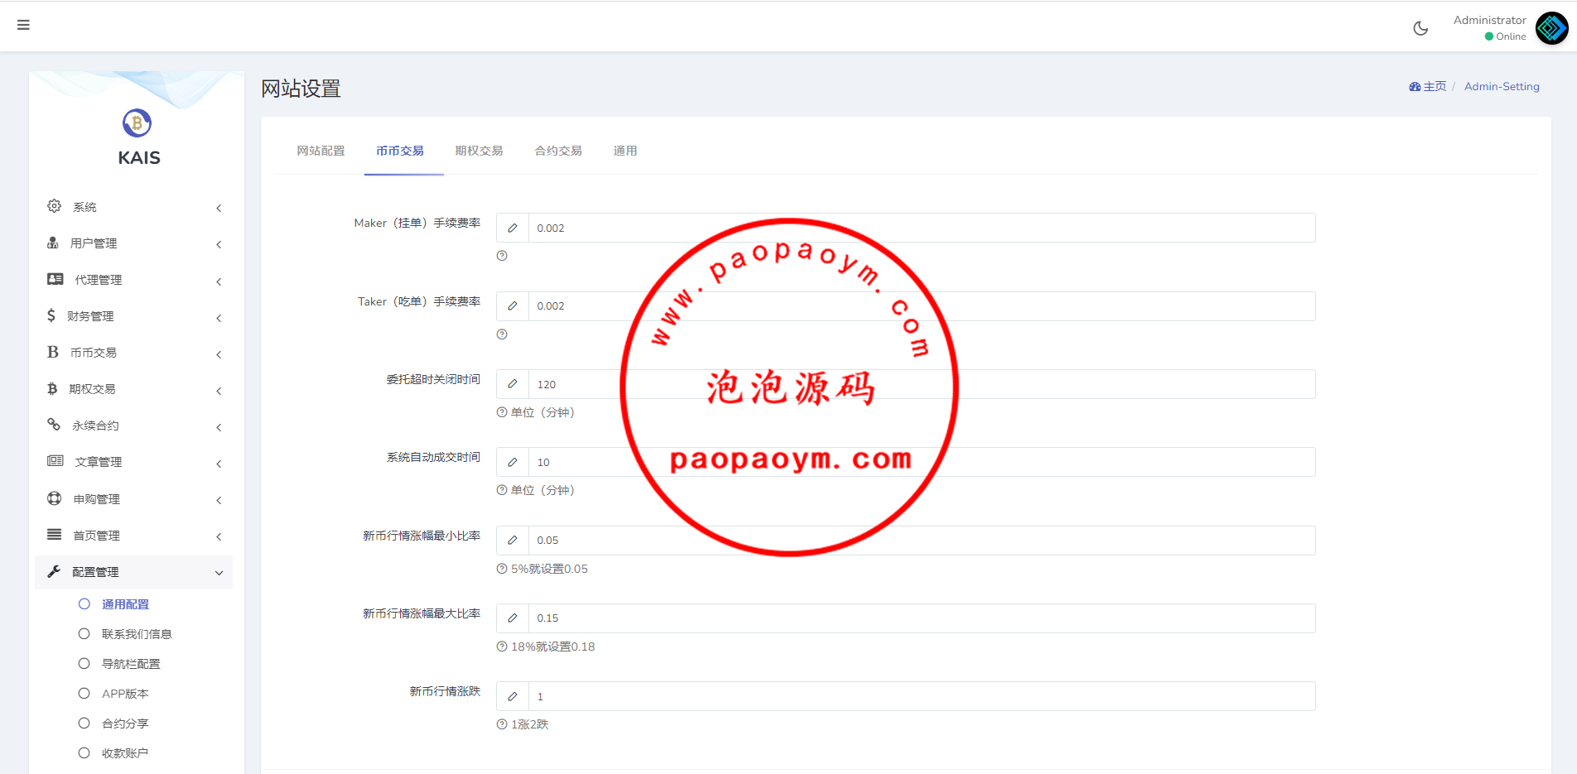Click pencil icon beside 新币行情涨跌 field
The image size is (1577, 774).
coord(513,696)
